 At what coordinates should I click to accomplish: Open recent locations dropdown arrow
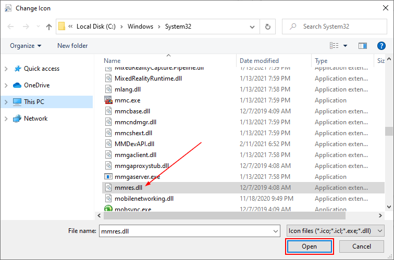(x=38, y=27)
